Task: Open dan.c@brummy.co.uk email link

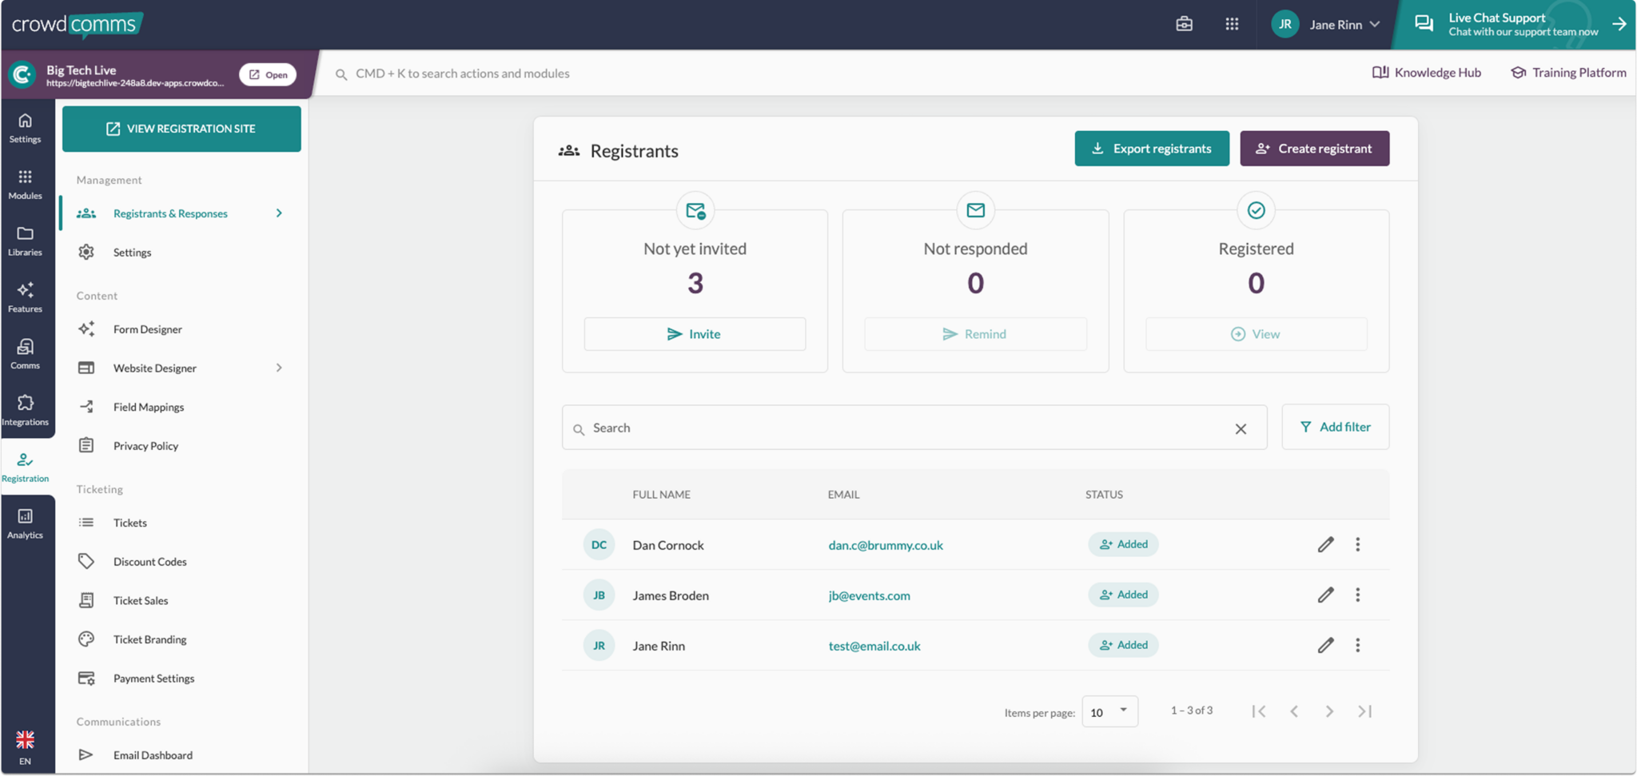Action: tap(886, 545)
